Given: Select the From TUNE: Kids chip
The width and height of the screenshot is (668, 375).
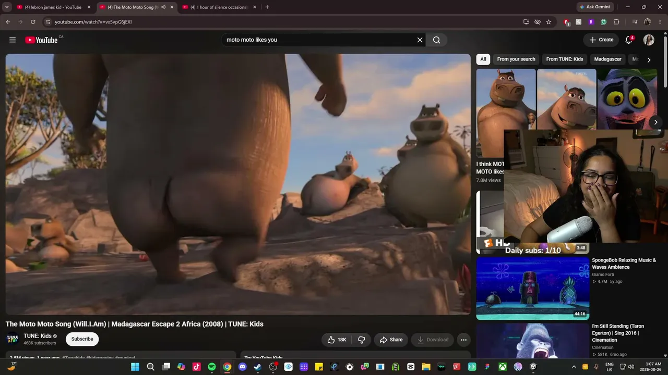Looking at the screenshot, I should [565, 59].
